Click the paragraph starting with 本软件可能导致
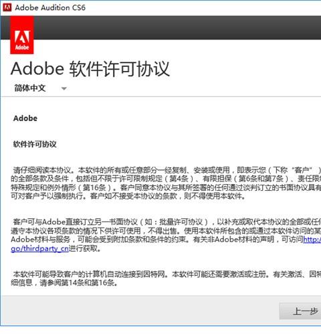This screenshot has height=334, width=321. 166,278
